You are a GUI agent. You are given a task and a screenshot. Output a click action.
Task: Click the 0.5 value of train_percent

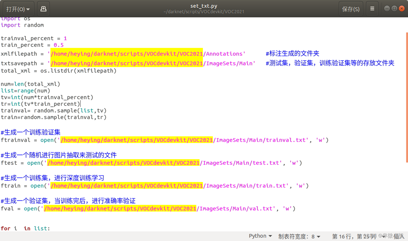click(x=59, y=45)
